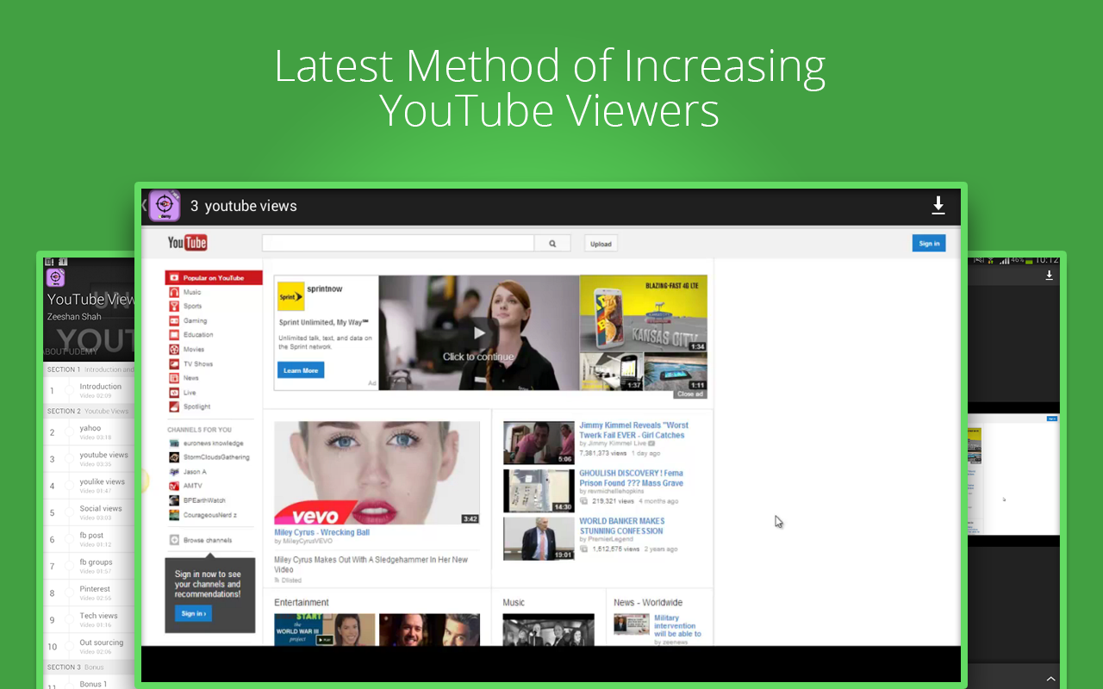Open the TV Shows menu item
Screen dimensions: 1103x689
pos(197,363)
